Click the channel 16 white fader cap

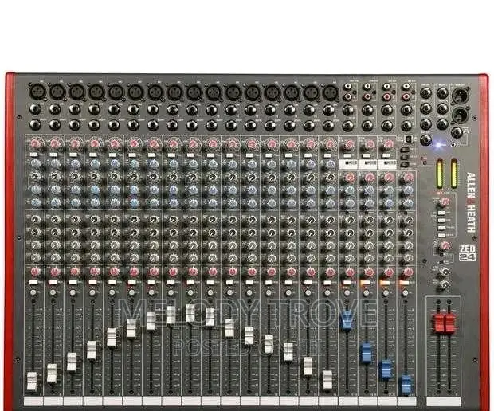tap(327, 379)
